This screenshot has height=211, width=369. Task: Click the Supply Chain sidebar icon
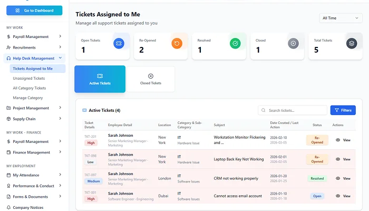[9, 119]
